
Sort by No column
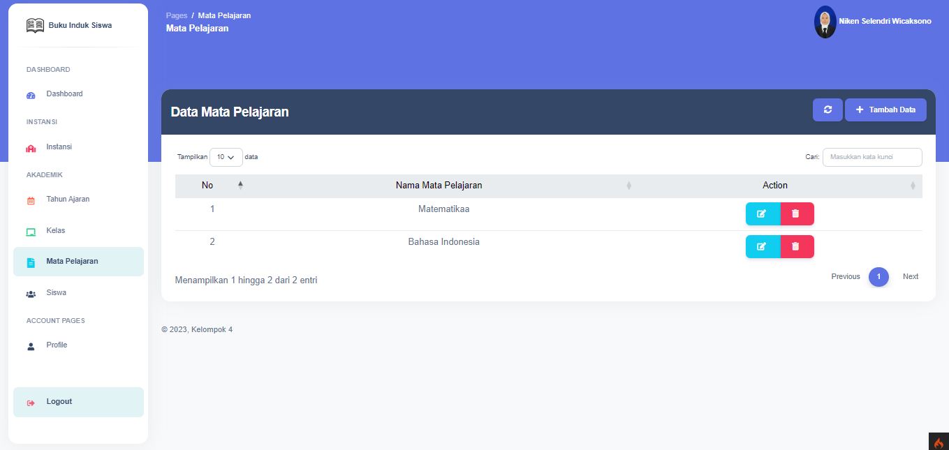pyautogui.click(x=209, y=186)
